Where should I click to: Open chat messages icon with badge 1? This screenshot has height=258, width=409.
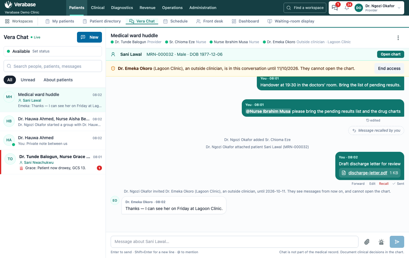pyautogui.click(x=335, y=8)
